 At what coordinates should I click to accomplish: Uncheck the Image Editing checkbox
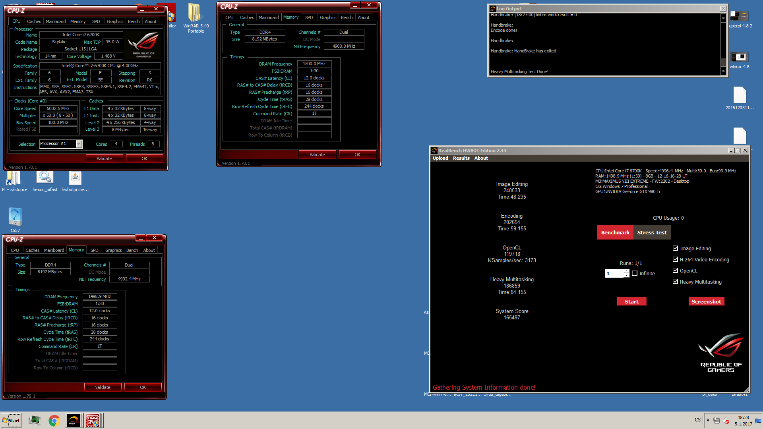[675, 248]
